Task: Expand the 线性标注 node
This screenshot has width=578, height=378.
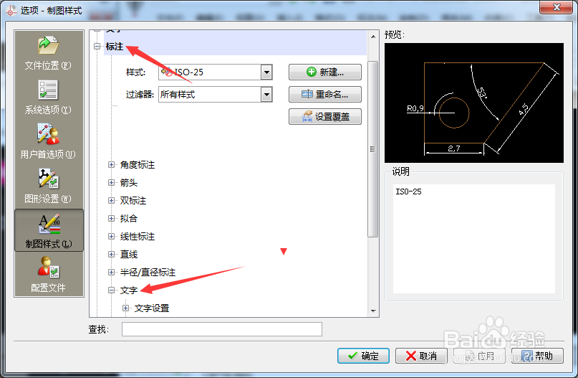Action: tap(111, 236)
